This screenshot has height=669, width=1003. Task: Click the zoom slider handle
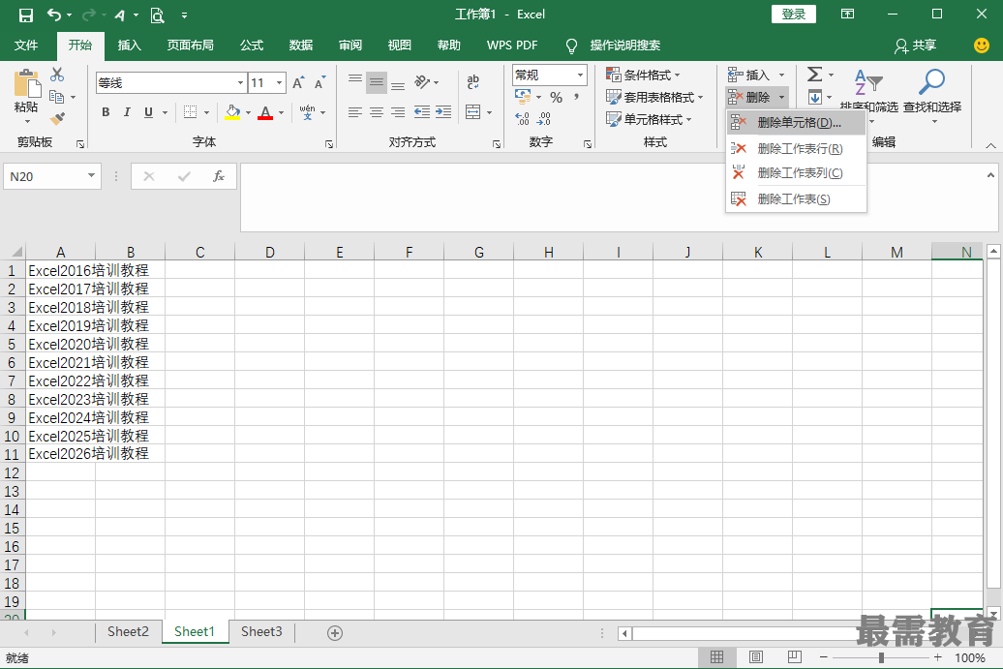pos(881,657)
